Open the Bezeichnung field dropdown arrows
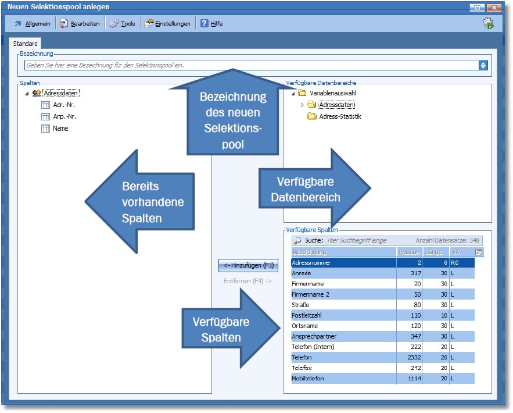This screenshot has height=413, width=513. 483,65
